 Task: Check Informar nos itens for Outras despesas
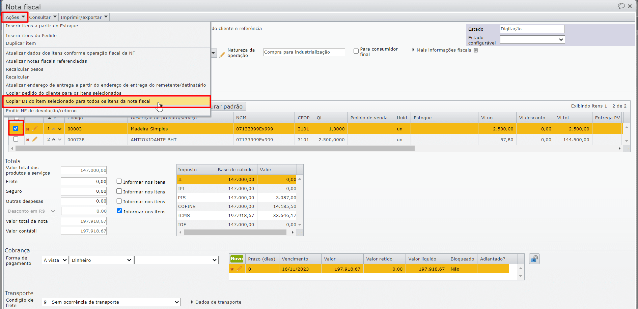click(x=119, y=201)
